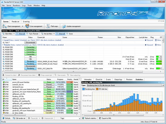Collapse the Local pool group
This screenshot has width=166, height=124.
click(3, 40)
